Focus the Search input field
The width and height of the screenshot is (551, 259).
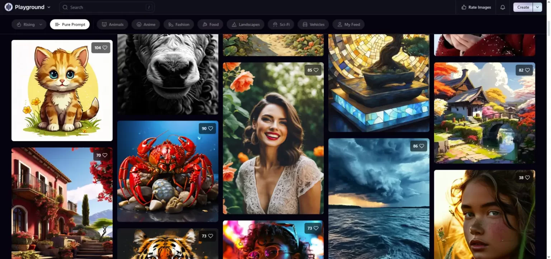[x=107, y=7]
